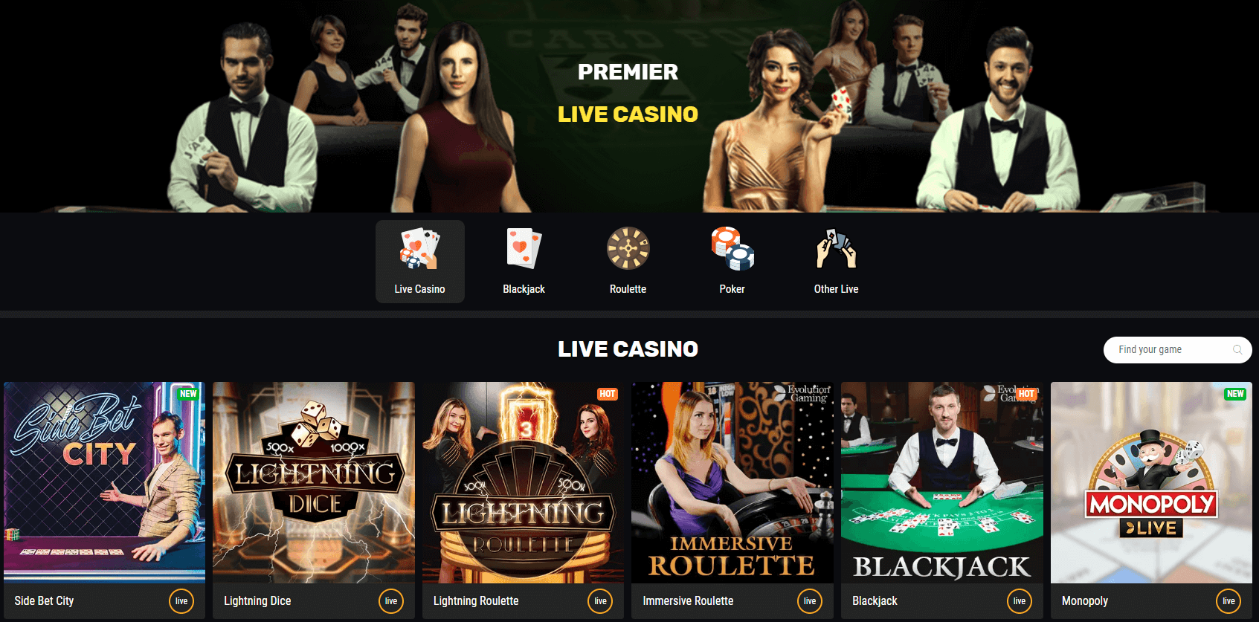
Task: Focus the Find your game search field
Action: (x=1177, y=349)
